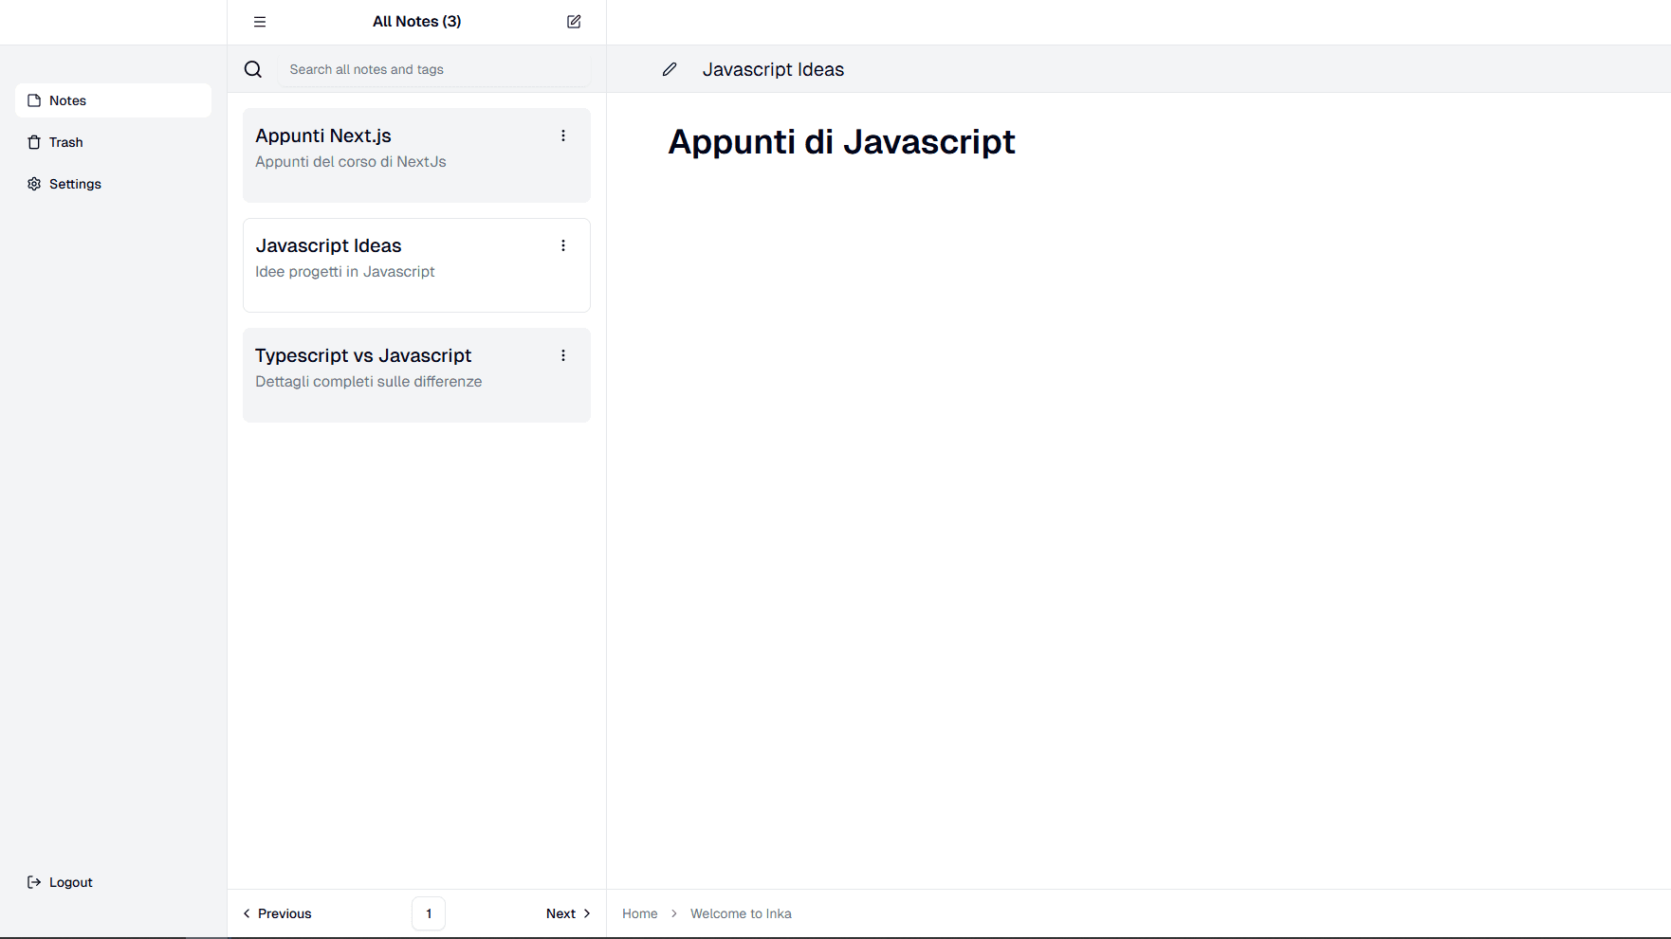
Task: Click the Logout arrow icon
Action: coord(34,882)
